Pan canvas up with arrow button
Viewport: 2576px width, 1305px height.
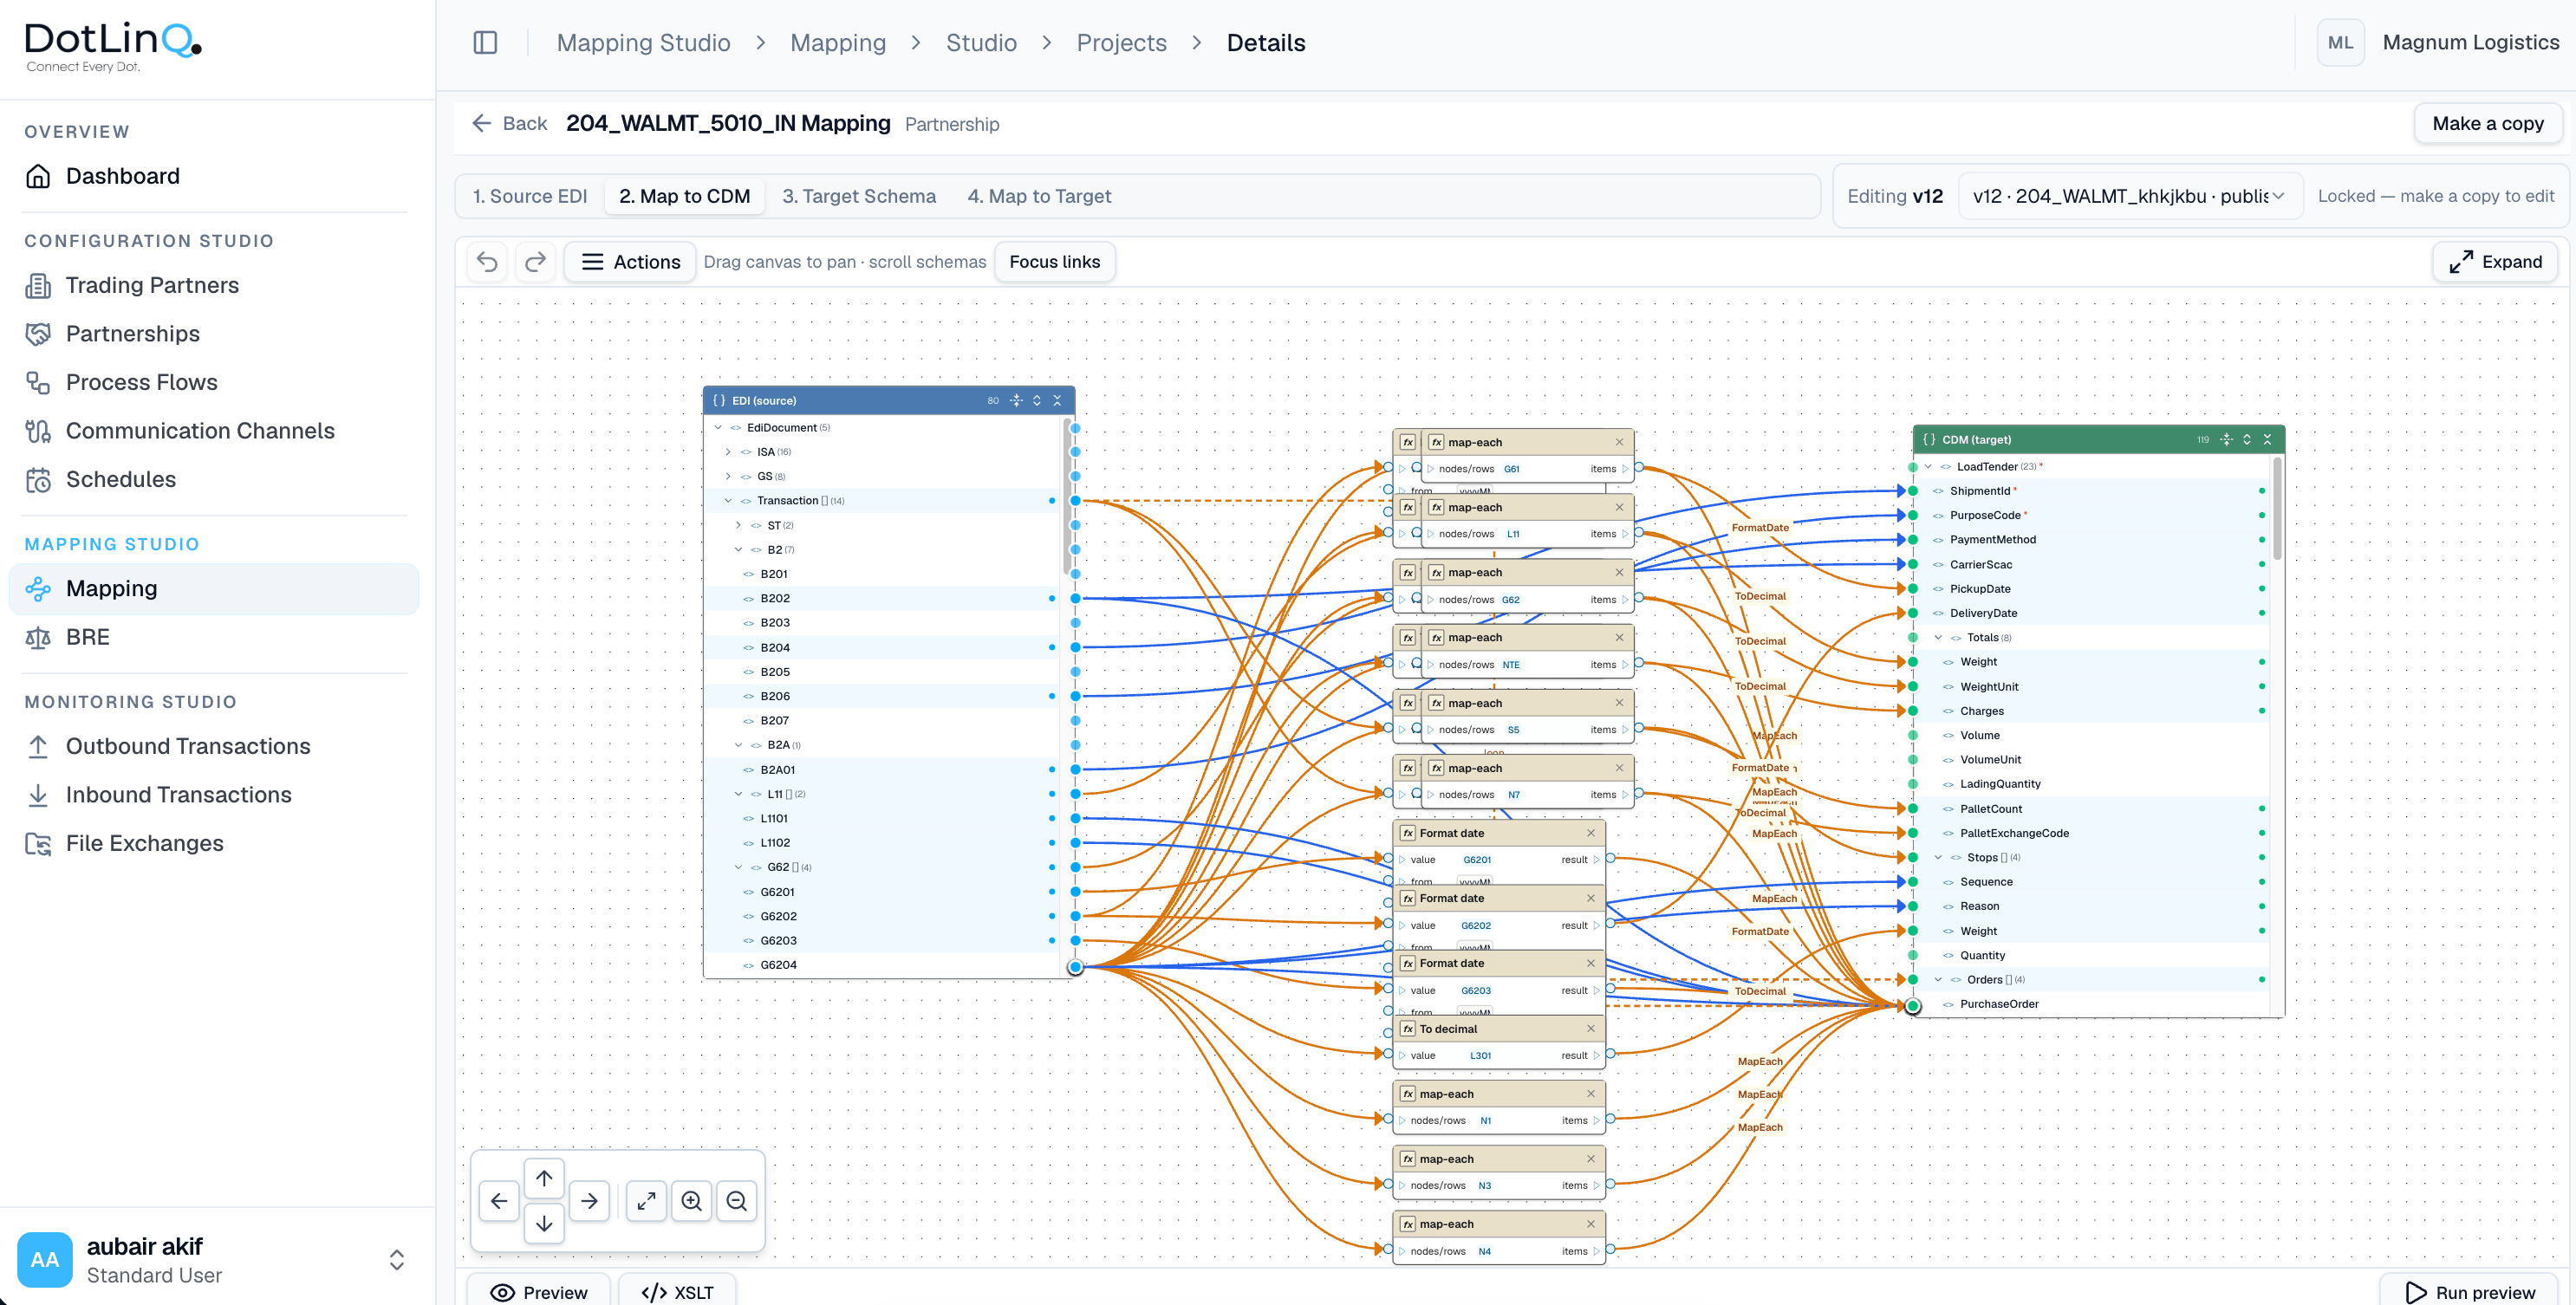[x=544, y=1178]
